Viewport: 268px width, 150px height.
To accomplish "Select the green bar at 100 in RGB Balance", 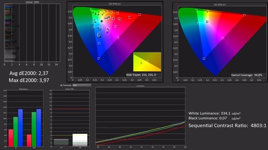I will [34, 129].
